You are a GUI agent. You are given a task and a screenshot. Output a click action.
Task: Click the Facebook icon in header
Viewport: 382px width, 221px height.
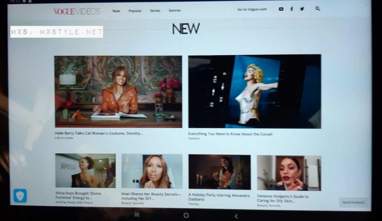(291, 9)
